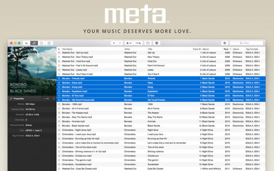Select the audio properties sidebar view icon
Viewport: 274px width, 171px height.
pos(34,43)
